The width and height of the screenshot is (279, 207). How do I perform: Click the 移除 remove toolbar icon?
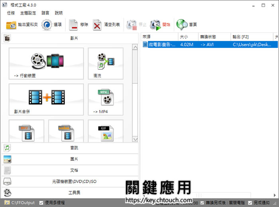point(78,25)
